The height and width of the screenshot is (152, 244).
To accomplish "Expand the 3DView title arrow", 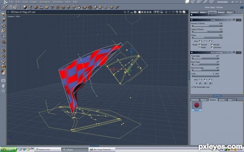I will click(8, 12).
